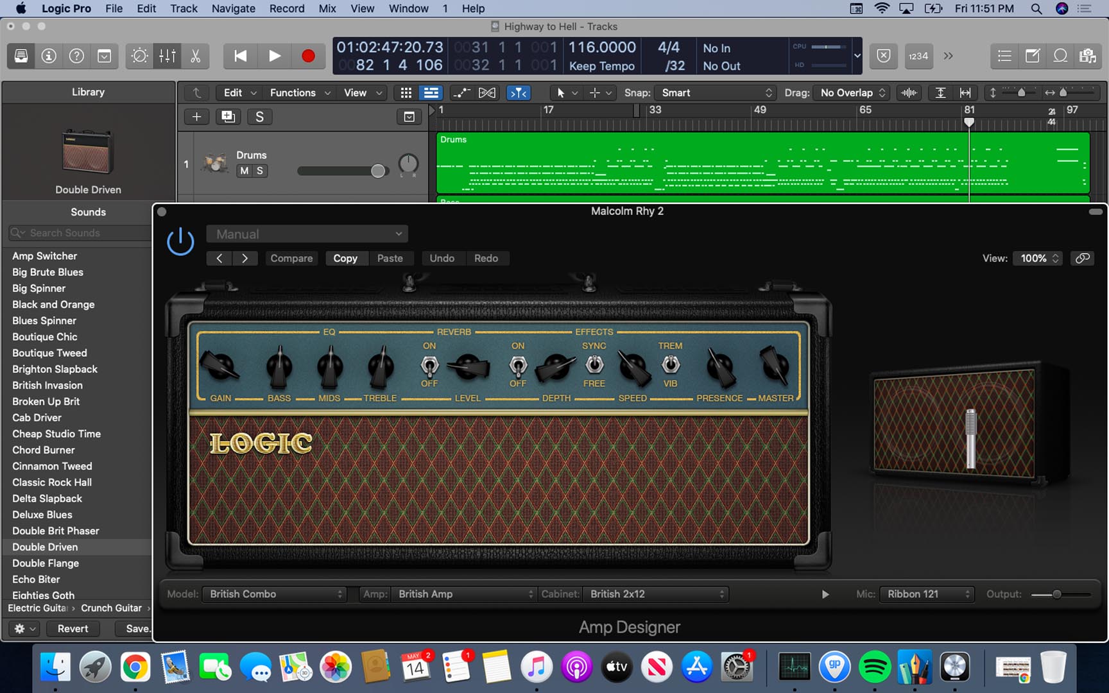Image resolution: width=1109 pixels, height=693 pixels.
Task: Adjust the horizontal zoom slider
Action: [1063, 93]
